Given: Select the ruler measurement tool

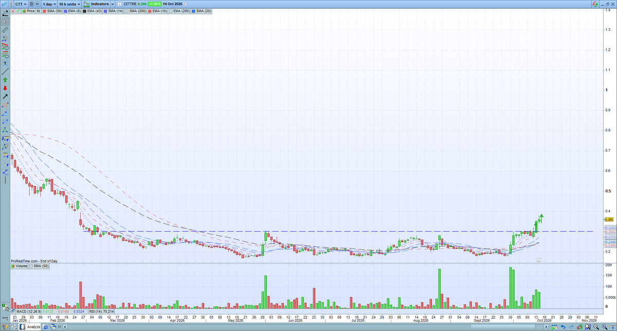Looking at the screenshot, I should pos(5,30).
